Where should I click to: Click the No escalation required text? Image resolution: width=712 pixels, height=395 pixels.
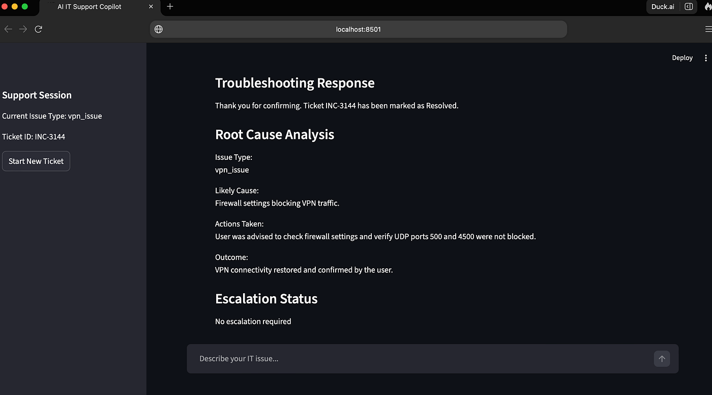(x=253, y=322)
